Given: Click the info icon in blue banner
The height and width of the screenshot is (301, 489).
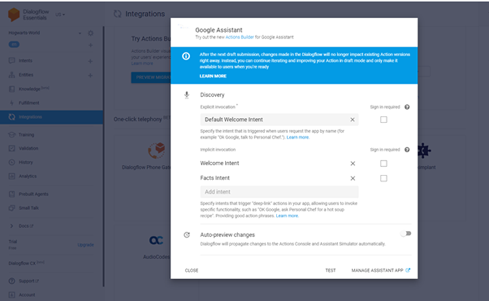Looking at the screenshot, I should [187, 56].
